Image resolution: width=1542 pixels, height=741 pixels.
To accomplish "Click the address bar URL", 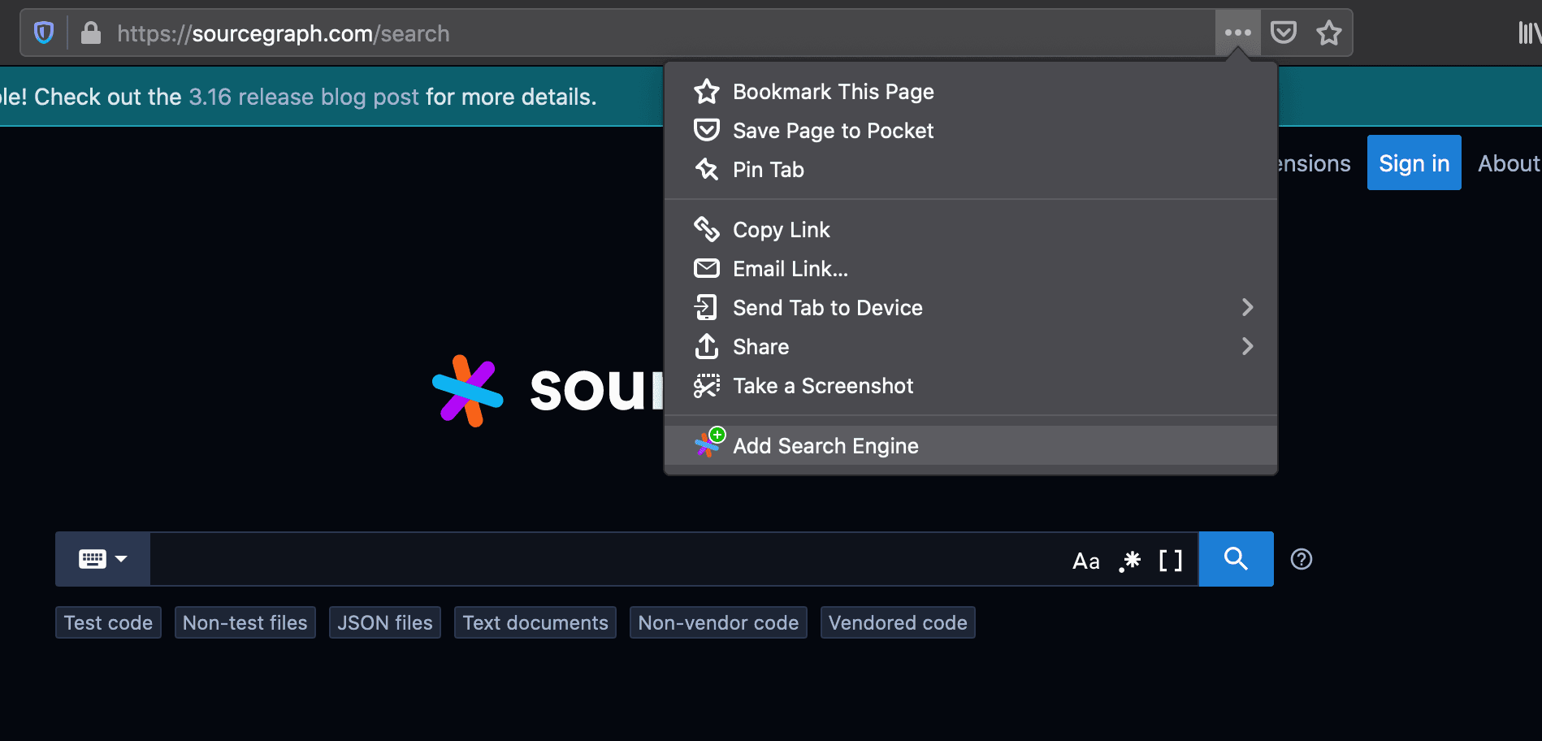I will [x=284, y=33].
